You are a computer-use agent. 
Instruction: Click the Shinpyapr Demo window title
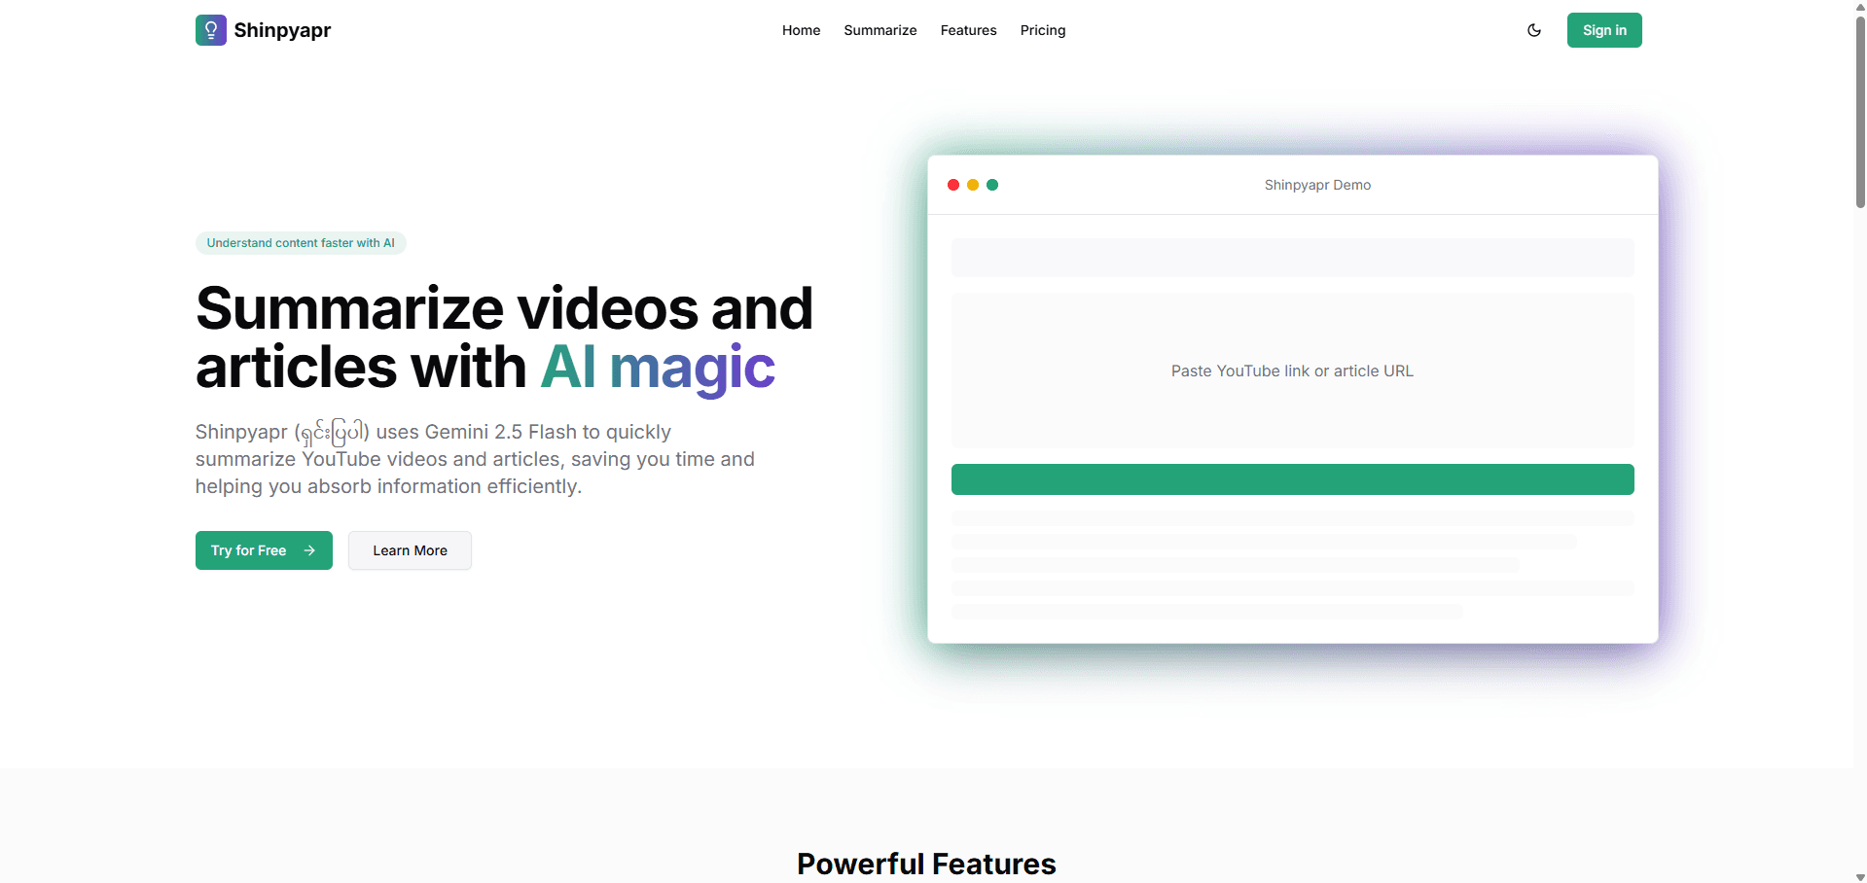coord(1317,185)
